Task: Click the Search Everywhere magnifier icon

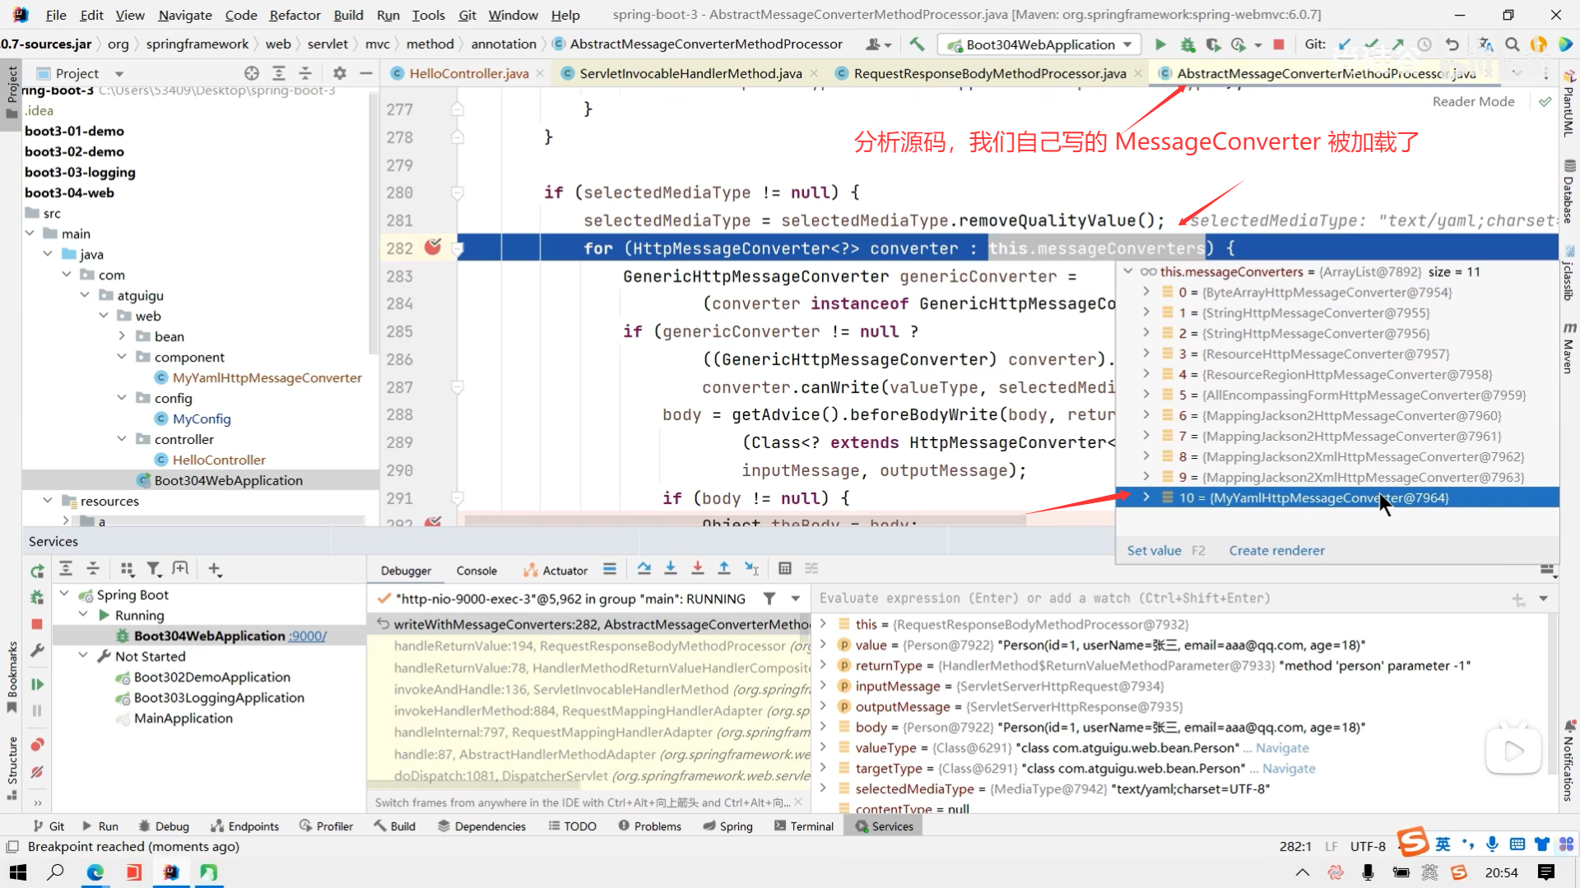Action: pyautogui.click(x=1513, y=44)
